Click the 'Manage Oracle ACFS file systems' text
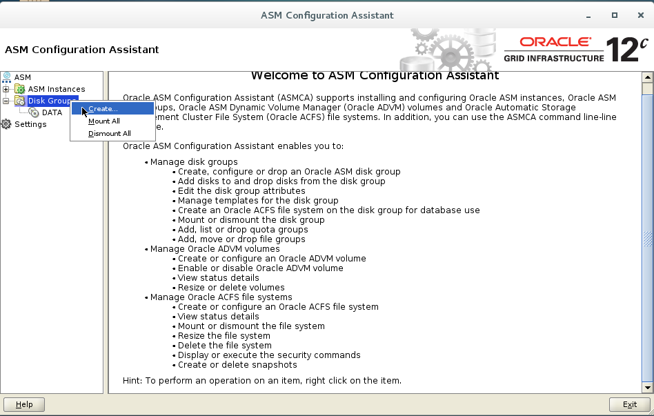Viewport: 654px width, 416px height. click(x=221, y=297)
